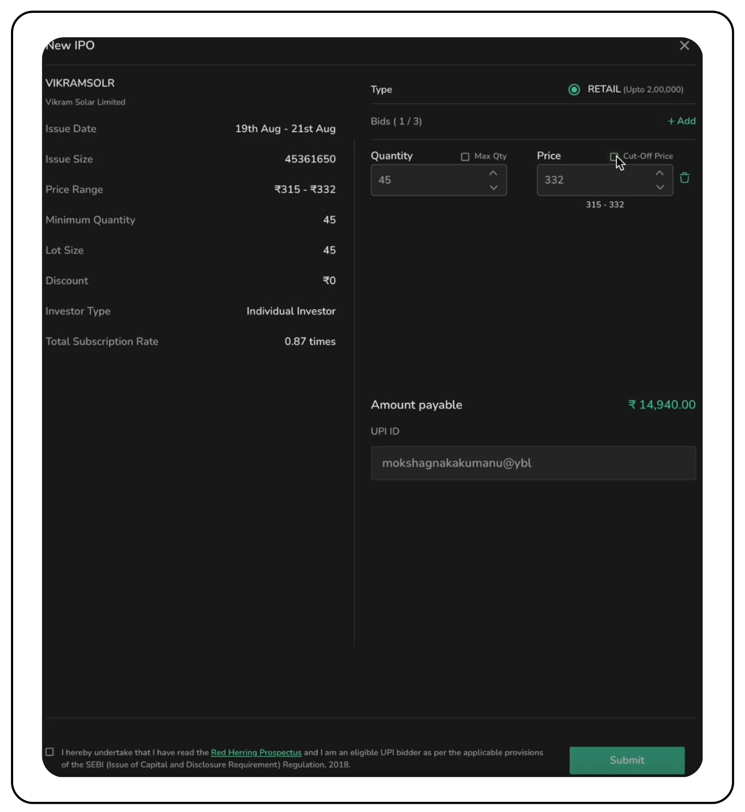Decrement quantity using the down arrow
This screenshot has height=812, width=745.
493,188
